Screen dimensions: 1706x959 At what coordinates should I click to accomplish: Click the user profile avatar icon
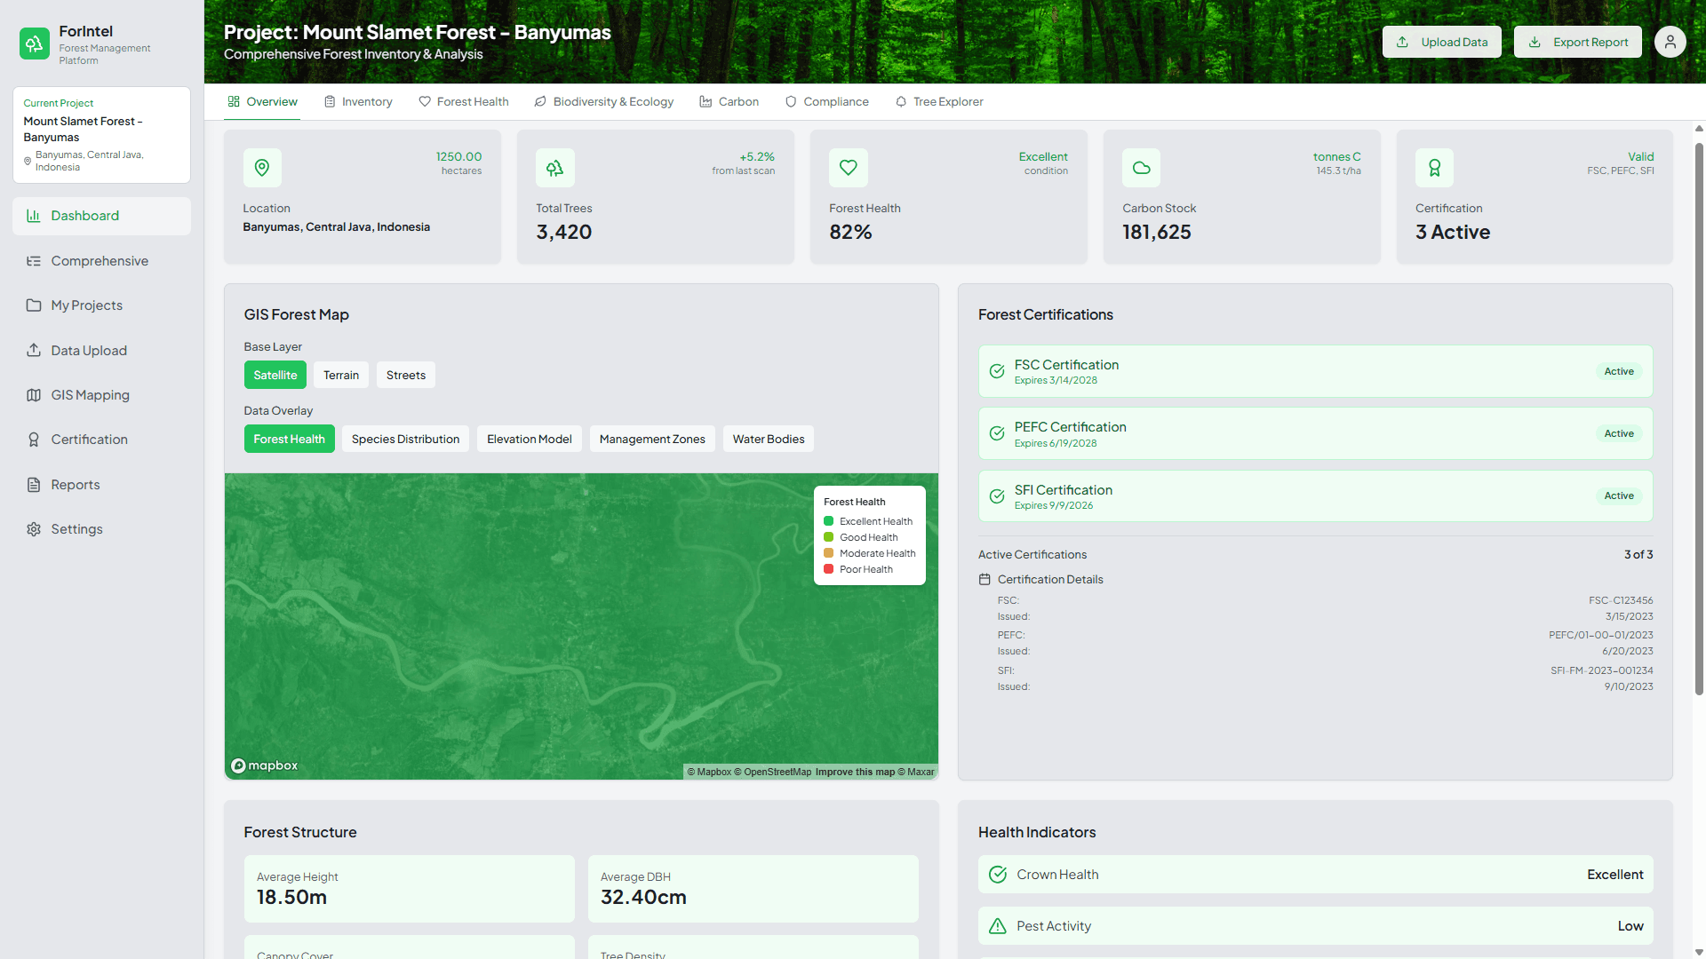coord(1670,42)
